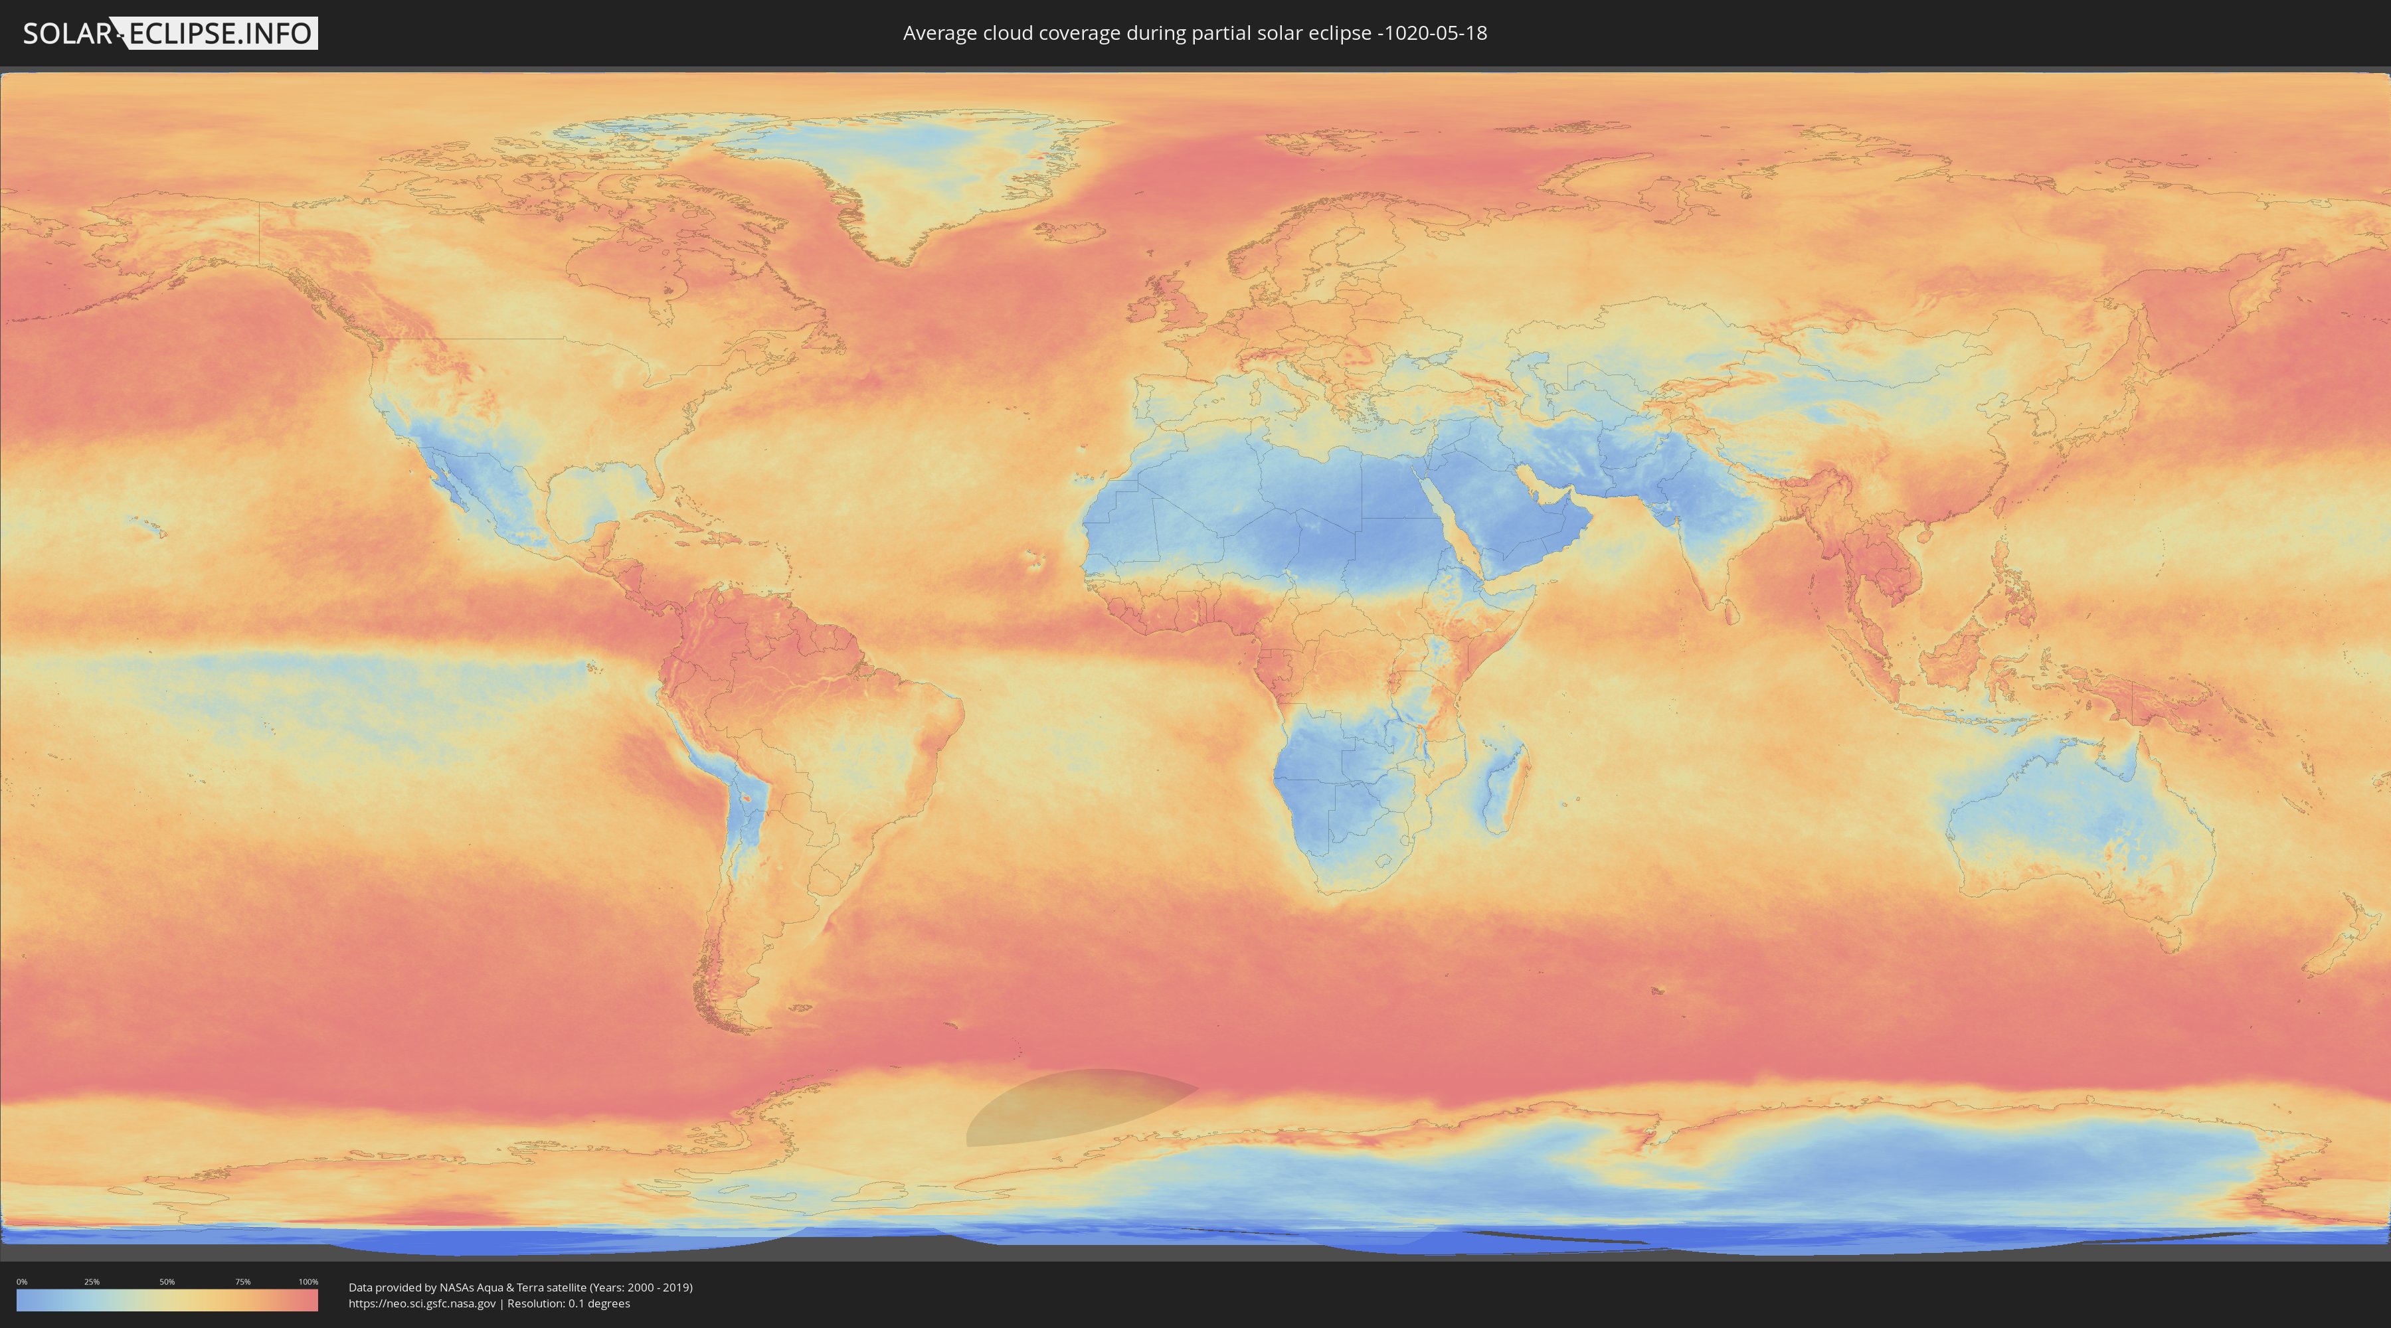Click the '0%' legend label
Screen dimensions: 2391x1328
point(21,1282)
